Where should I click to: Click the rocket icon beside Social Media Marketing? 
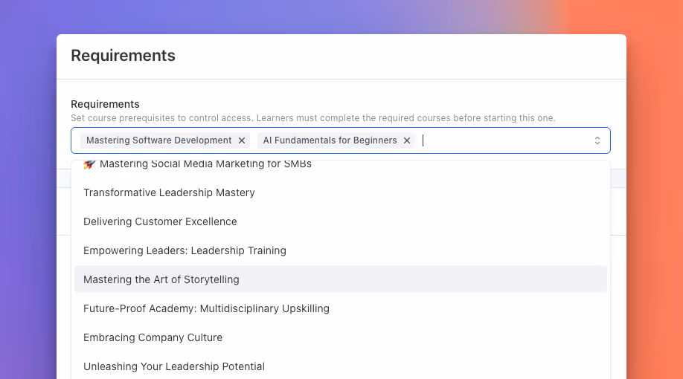[x=89, y=164]
